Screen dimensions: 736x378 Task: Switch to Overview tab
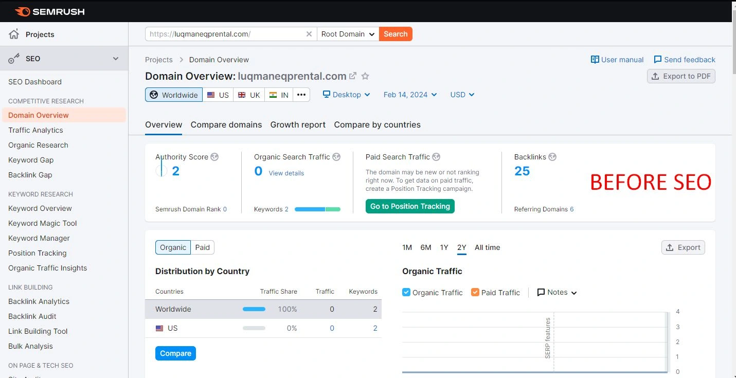tap(164, 124)
